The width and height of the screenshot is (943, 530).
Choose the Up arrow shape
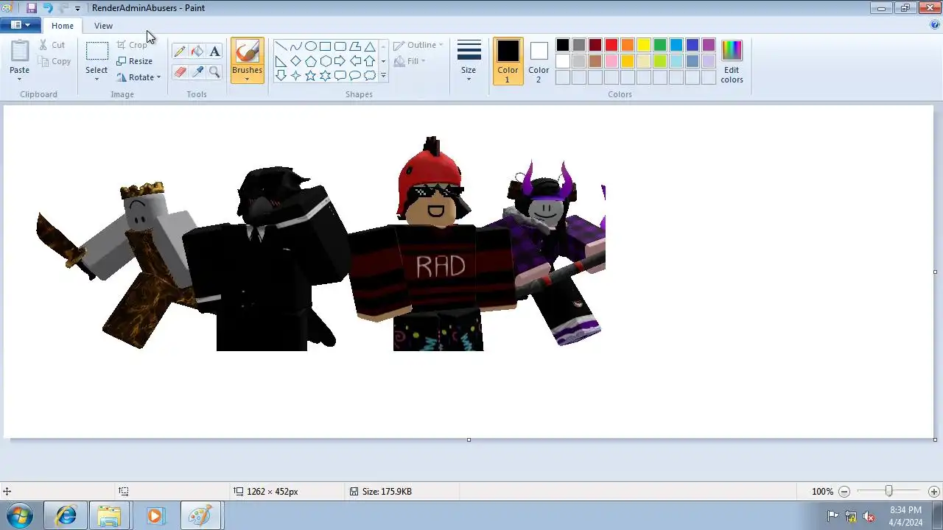pyautogui.click(x=369, y=61)
